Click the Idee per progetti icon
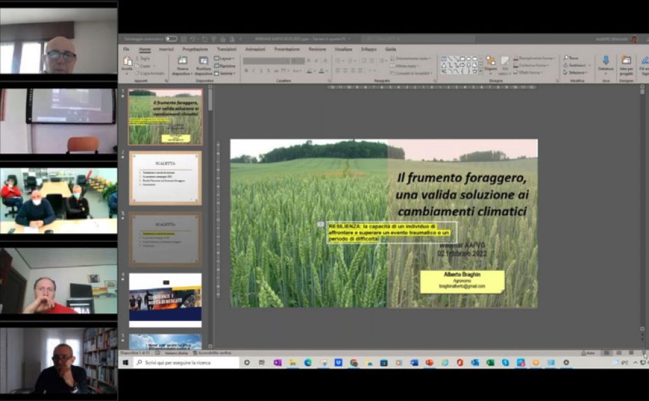Viewport: 649px width, 401px height. (626, 62)
